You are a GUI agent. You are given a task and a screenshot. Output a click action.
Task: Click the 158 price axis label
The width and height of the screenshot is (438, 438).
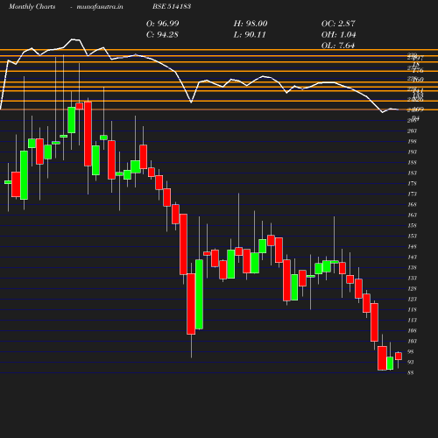412,226
